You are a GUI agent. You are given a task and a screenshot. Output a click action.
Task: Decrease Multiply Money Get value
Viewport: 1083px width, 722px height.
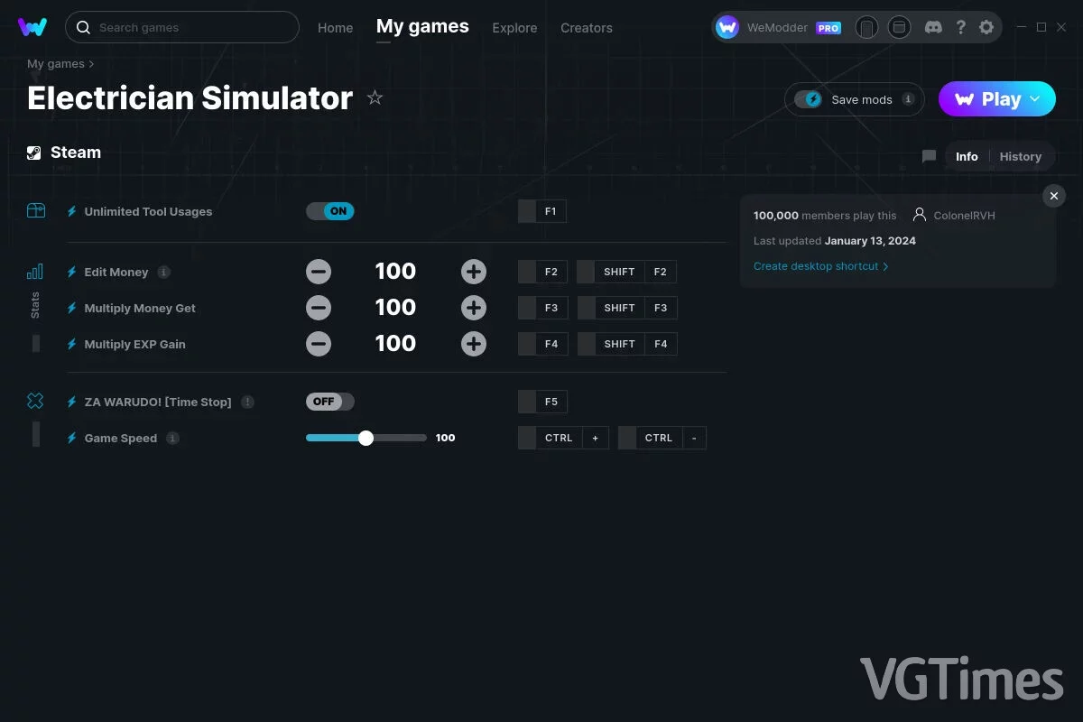[x=318, y=308]
